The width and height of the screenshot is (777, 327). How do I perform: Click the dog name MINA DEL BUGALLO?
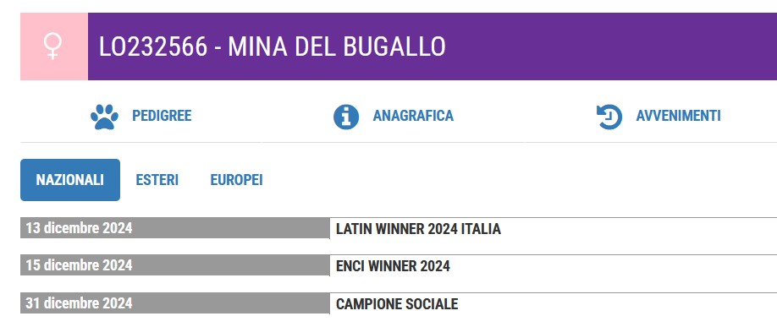[x=337, y=47]
